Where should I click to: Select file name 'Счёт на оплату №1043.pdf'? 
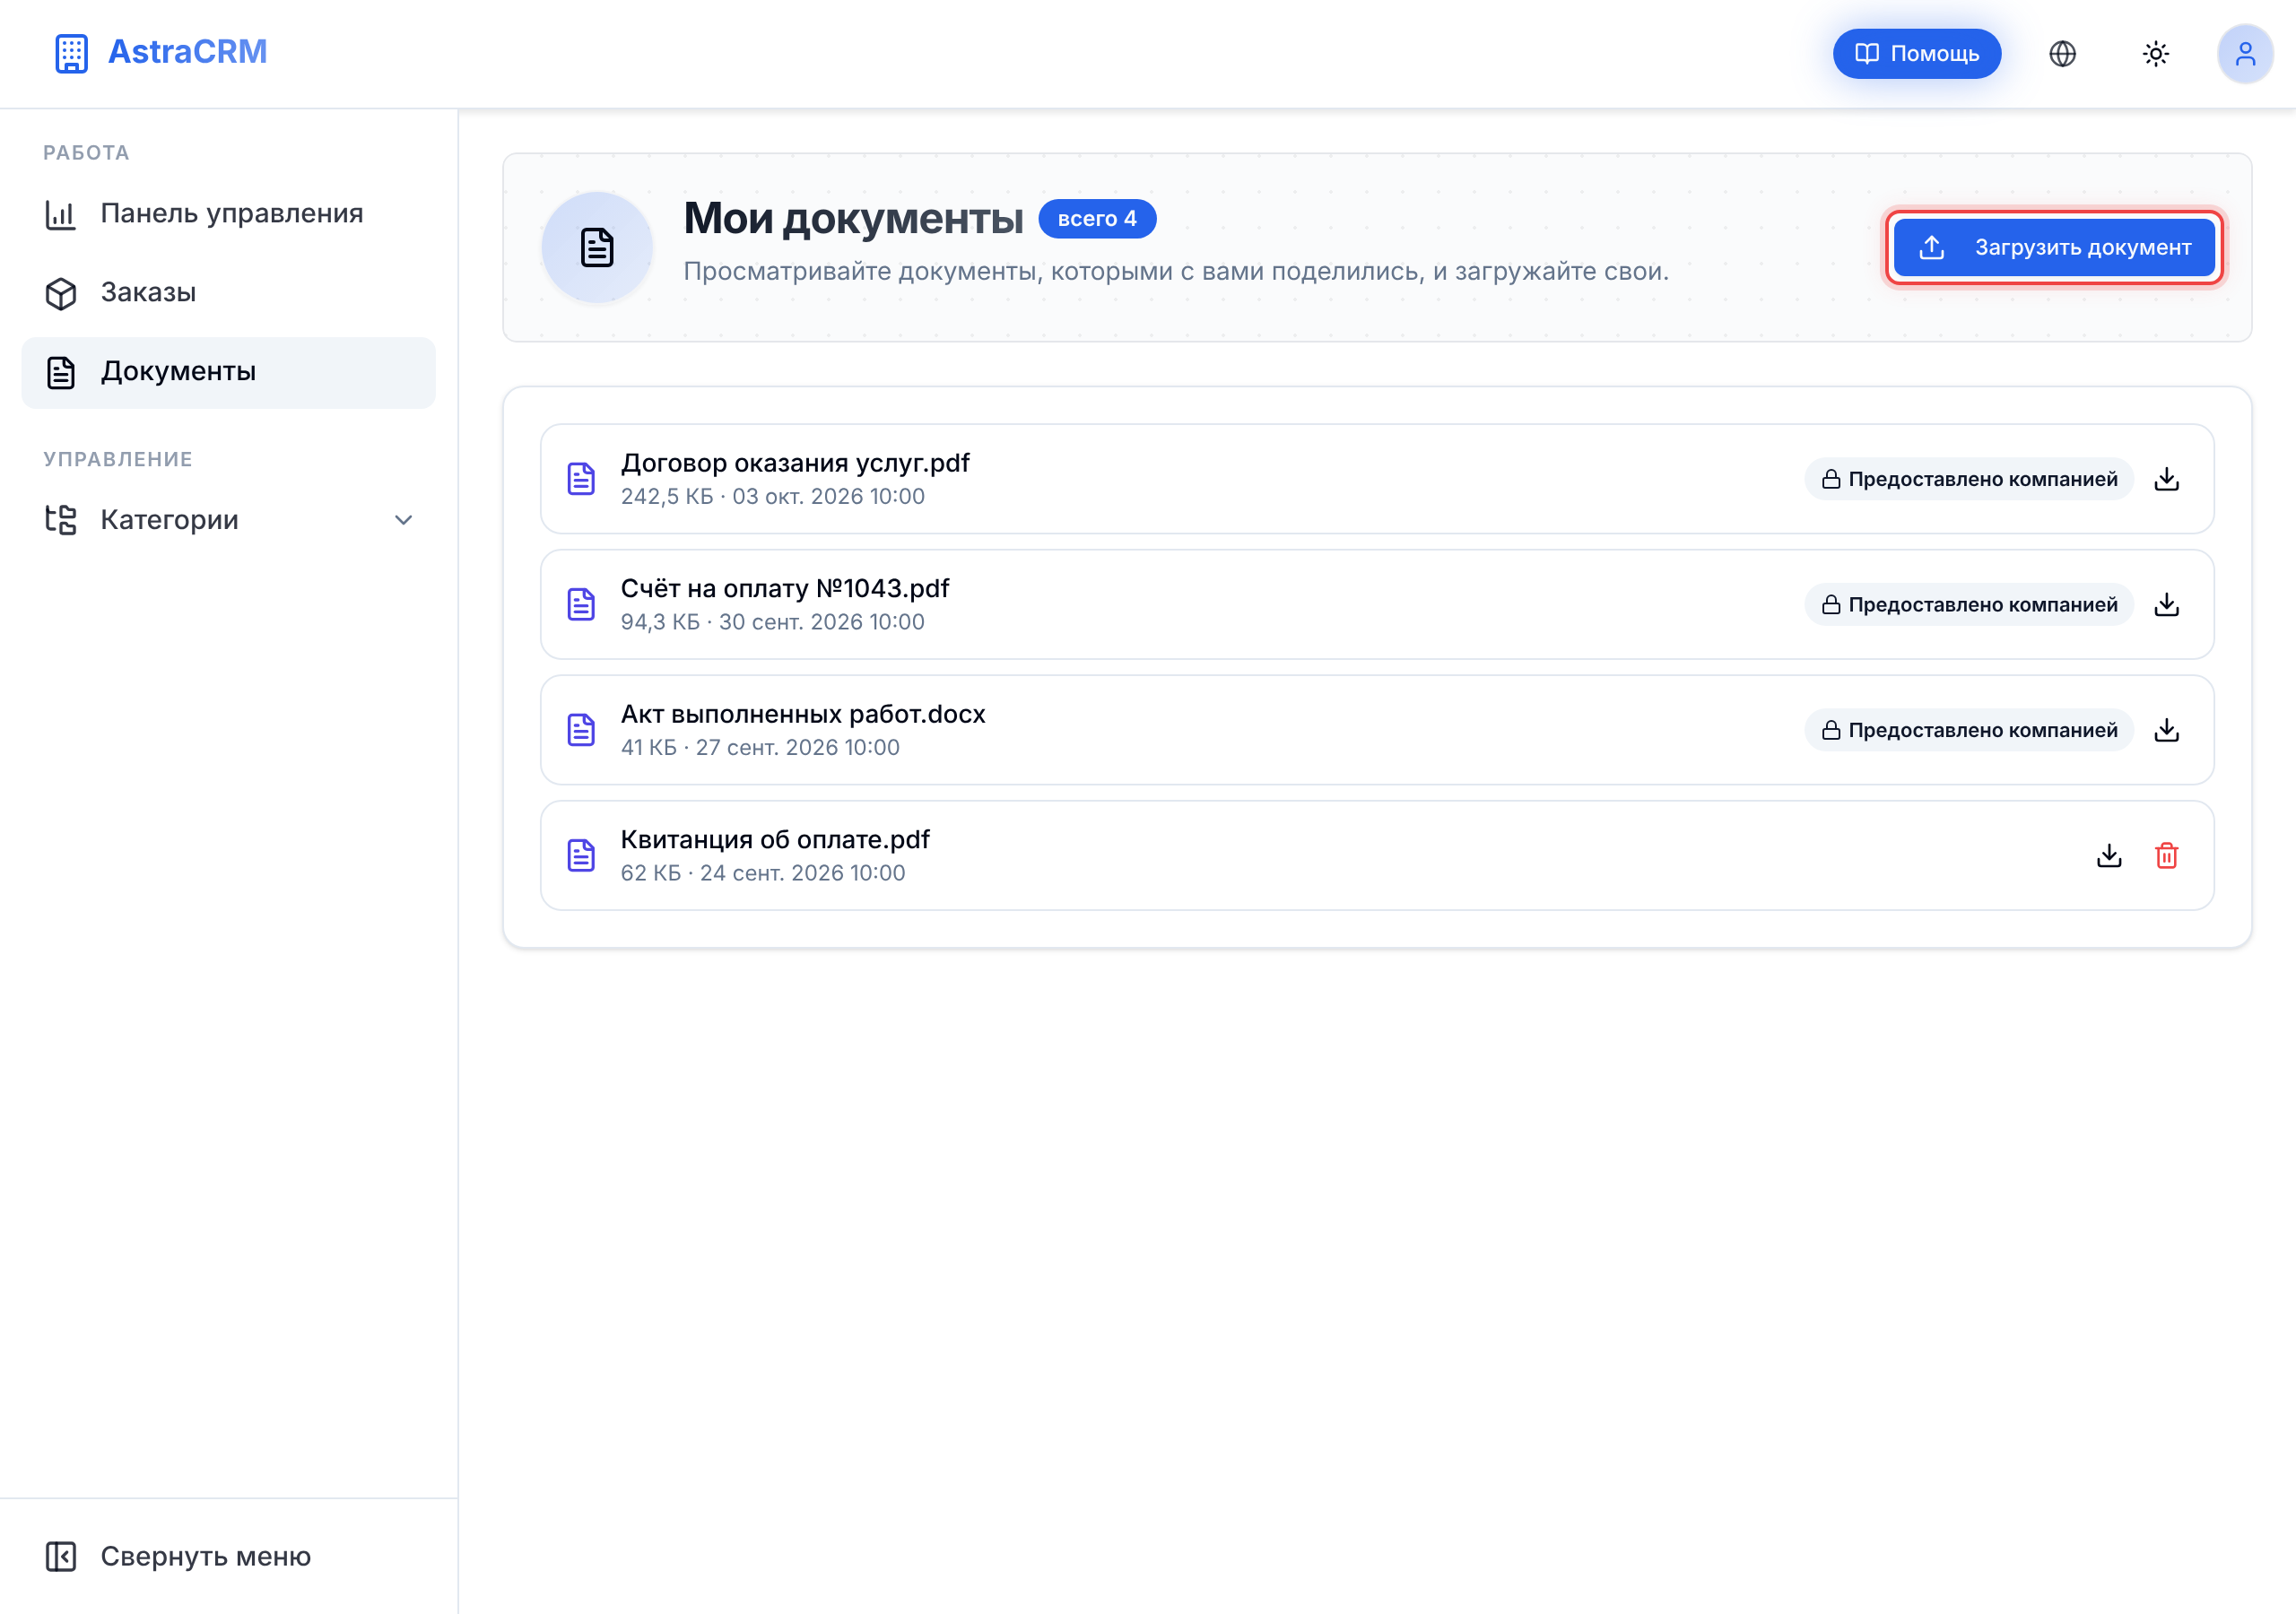coord(785,589)
